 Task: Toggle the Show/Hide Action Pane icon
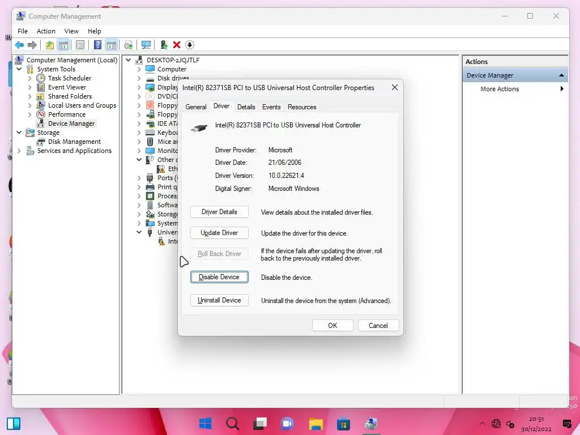(x=112, y=45)
